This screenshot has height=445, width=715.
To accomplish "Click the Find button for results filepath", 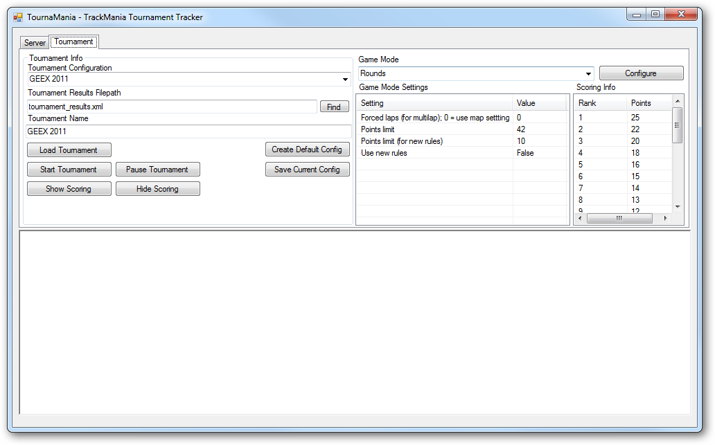I will [x=334, y=107].
